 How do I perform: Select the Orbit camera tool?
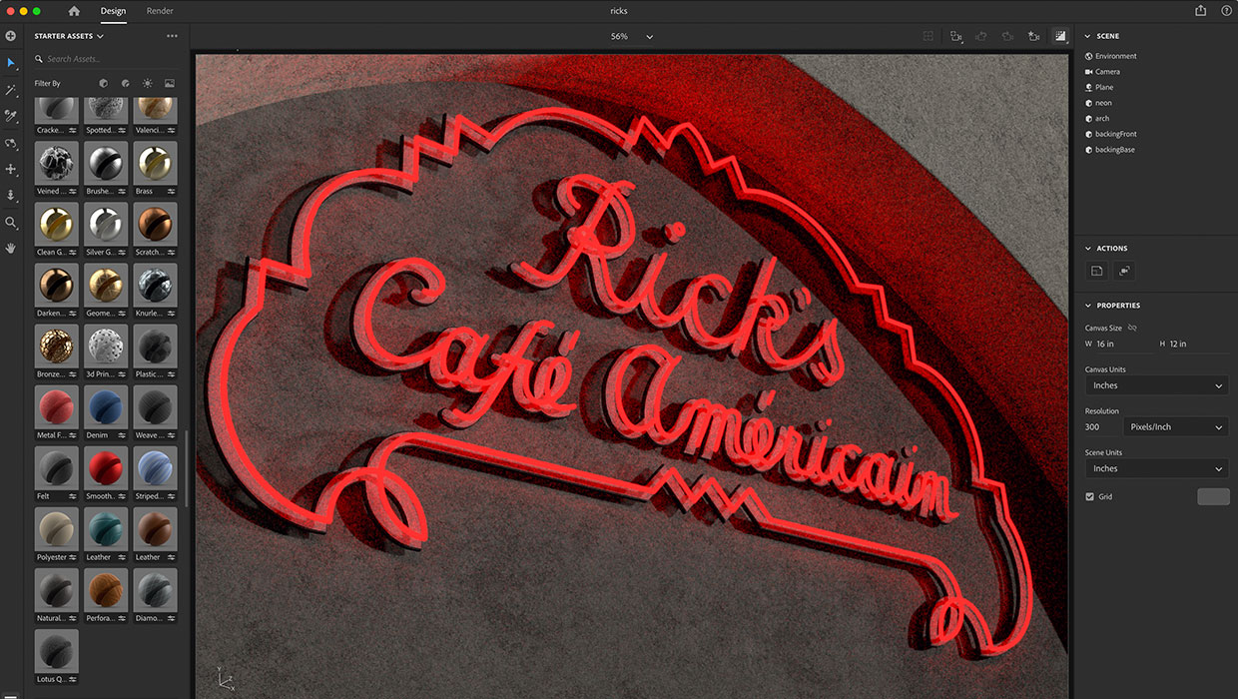(11, 143)
